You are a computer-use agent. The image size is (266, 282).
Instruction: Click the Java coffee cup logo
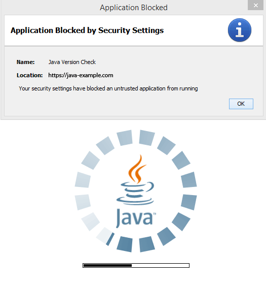tap(135, 180)
